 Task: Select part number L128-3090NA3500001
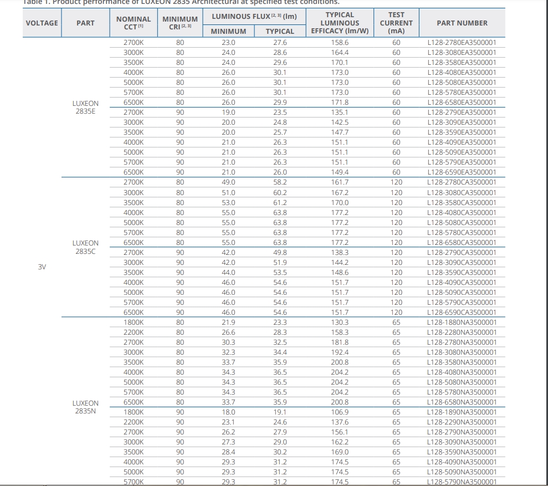pyautogui.click(x=462, y=442)
